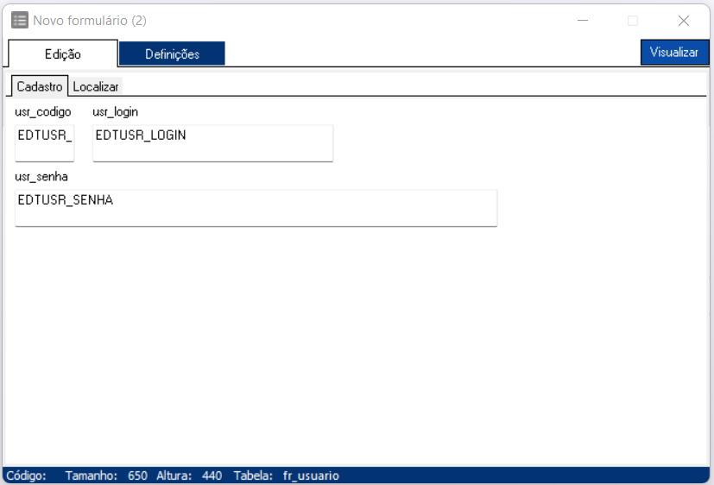Click the Tamanho 650 value in the status bar
Screen dimensions: 714x485
pos(137,476)
